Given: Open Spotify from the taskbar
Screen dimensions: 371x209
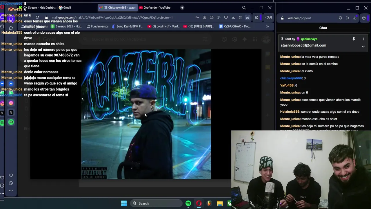Looking at the screenshot, I should pyautogui.click(x=188, y=203).
